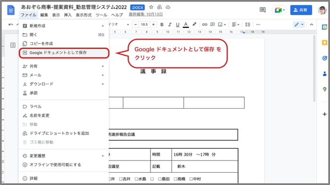Select Google ドキュメントとして保存
The image size is (330, 185).
pos(64,53)
